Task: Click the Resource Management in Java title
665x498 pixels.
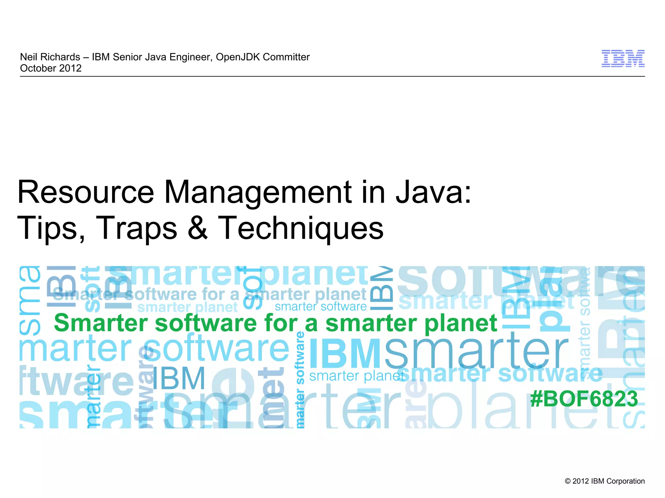Action: click(244, 192)
